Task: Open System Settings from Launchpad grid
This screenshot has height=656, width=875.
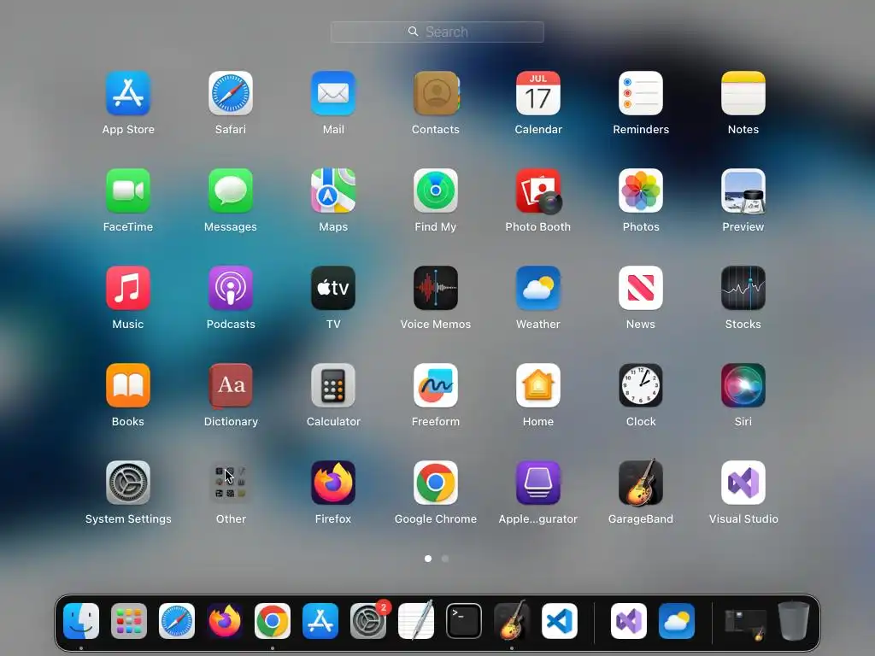Action: pyautogui.click(x=128, y=483)
